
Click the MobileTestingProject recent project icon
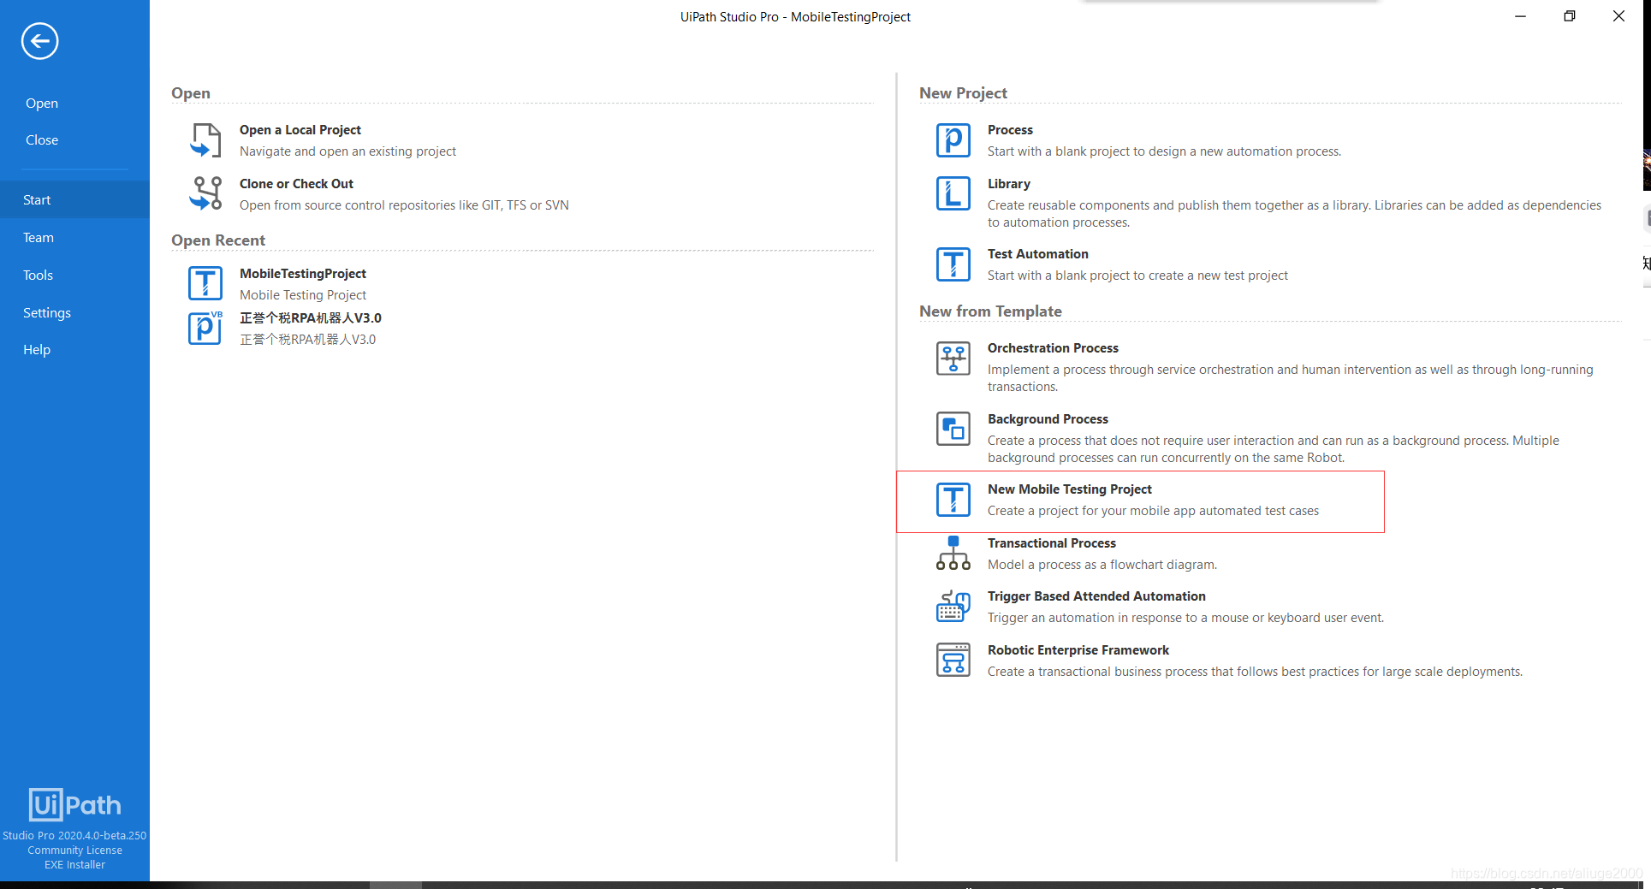[x=205, y=283]
